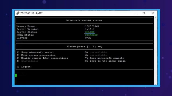
Task: Select the '0) Logout' option
Action: (x=24, y=67)
